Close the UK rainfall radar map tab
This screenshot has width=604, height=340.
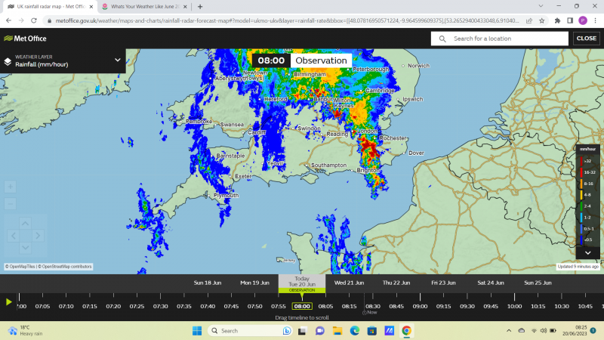click(91, 7)
